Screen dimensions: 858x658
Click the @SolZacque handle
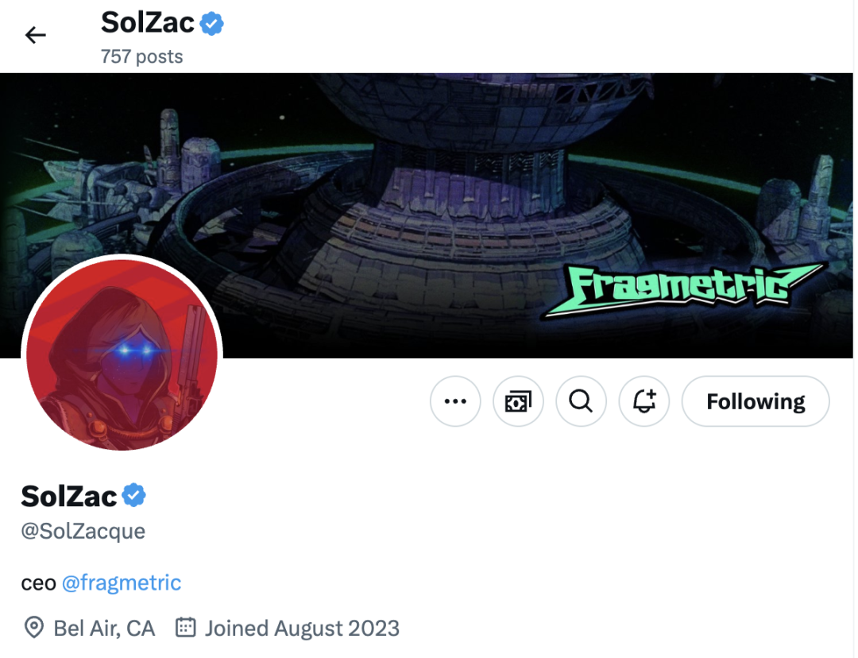(83, 531)
